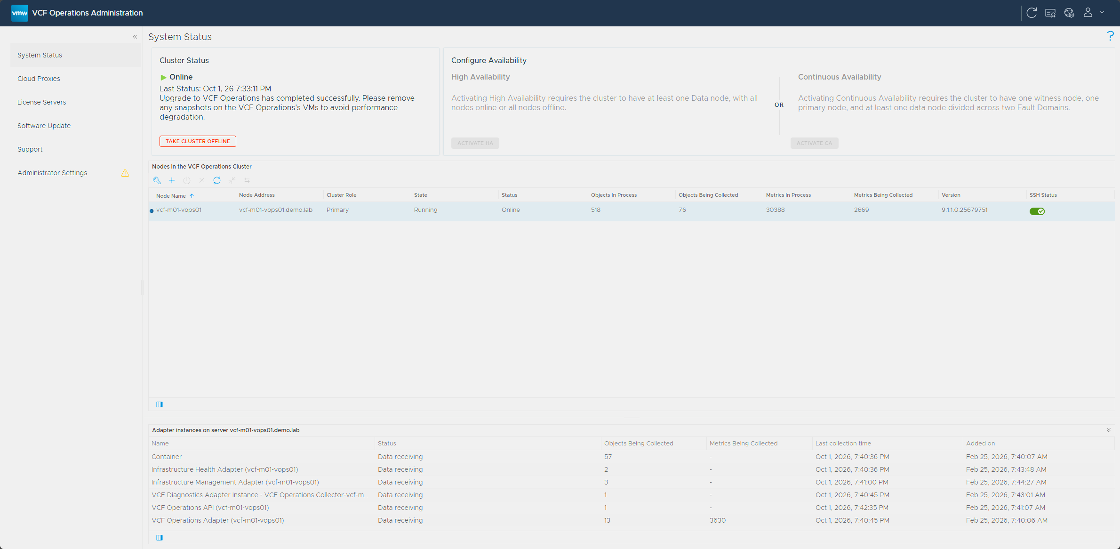Select VCF Operations Adapter row
The height and width of the screenshot is (549, 1120).
click(632, 520)
